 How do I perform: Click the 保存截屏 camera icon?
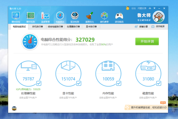153,27
